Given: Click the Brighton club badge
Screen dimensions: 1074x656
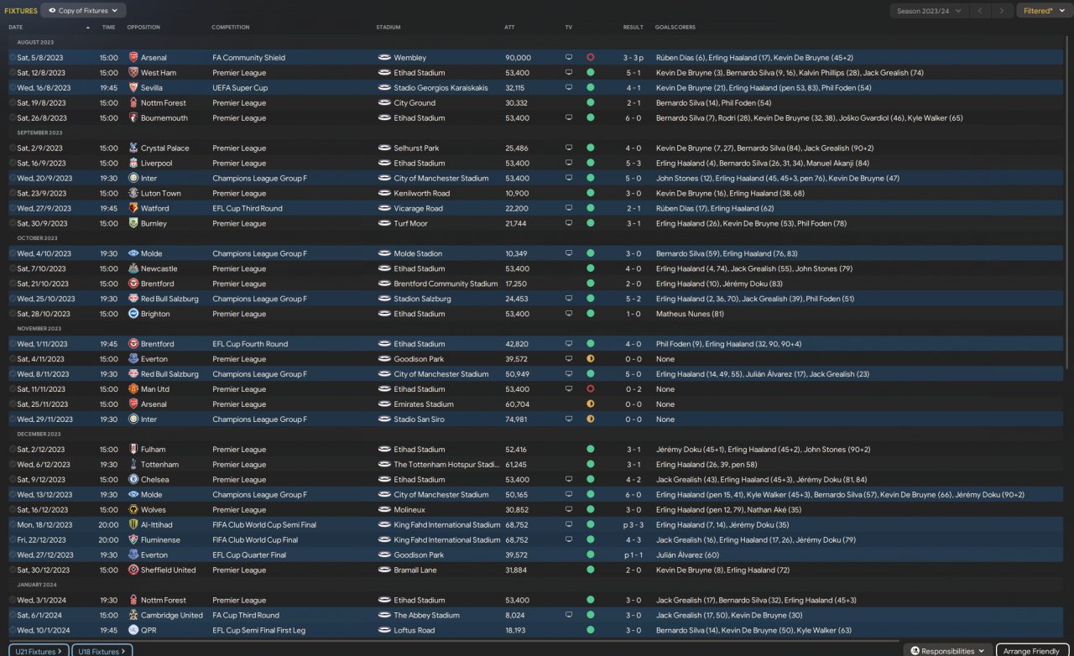Looking at the screenshot, I should pyautogui.click(x=133, y=315).
